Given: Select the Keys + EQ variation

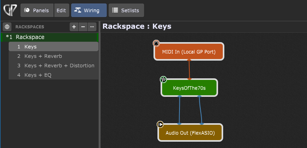Looking at the screenshot, I should pos(54,75).
